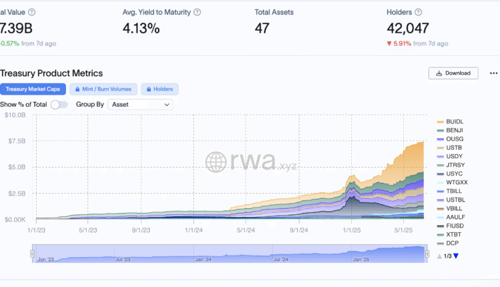
Task: Go to previous legend page with up arrow
Action: click(439, 256)
